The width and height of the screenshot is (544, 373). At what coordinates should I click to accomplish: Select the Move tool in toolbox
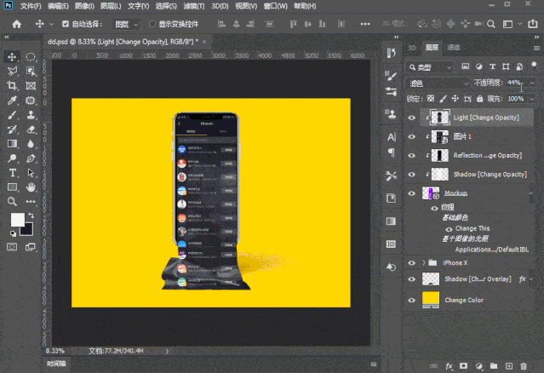12,56
